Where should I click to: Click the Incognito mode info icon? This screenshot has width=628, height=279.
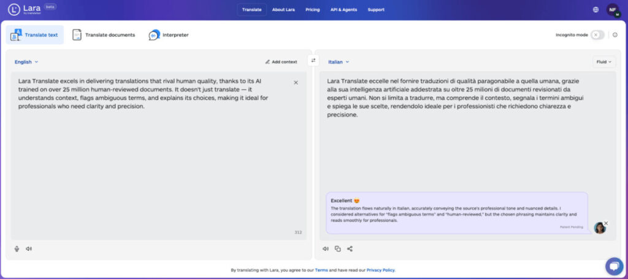615,35
